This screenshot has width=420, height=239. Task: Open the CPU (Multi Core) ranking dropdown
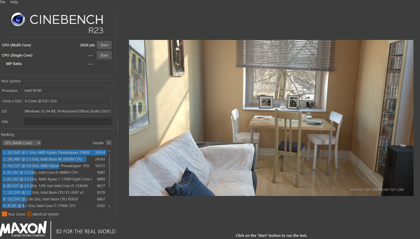tap(22, 143)
